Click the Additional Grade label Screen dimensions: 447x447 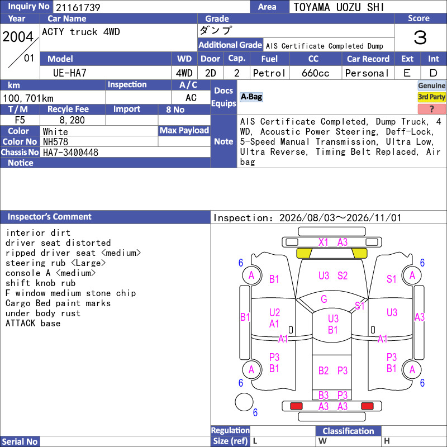[x=230, y=45]
